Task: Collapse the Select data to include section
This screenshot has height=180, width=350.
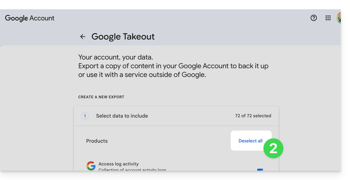Action: (x=122, y=116)
